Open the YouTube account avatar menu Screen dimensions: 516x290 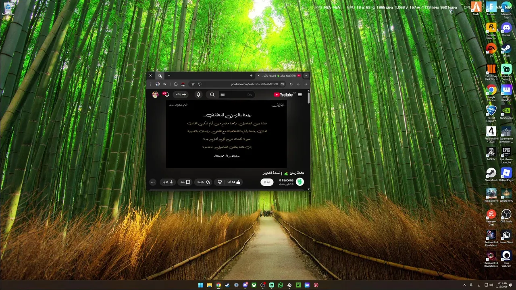[155, 95]
